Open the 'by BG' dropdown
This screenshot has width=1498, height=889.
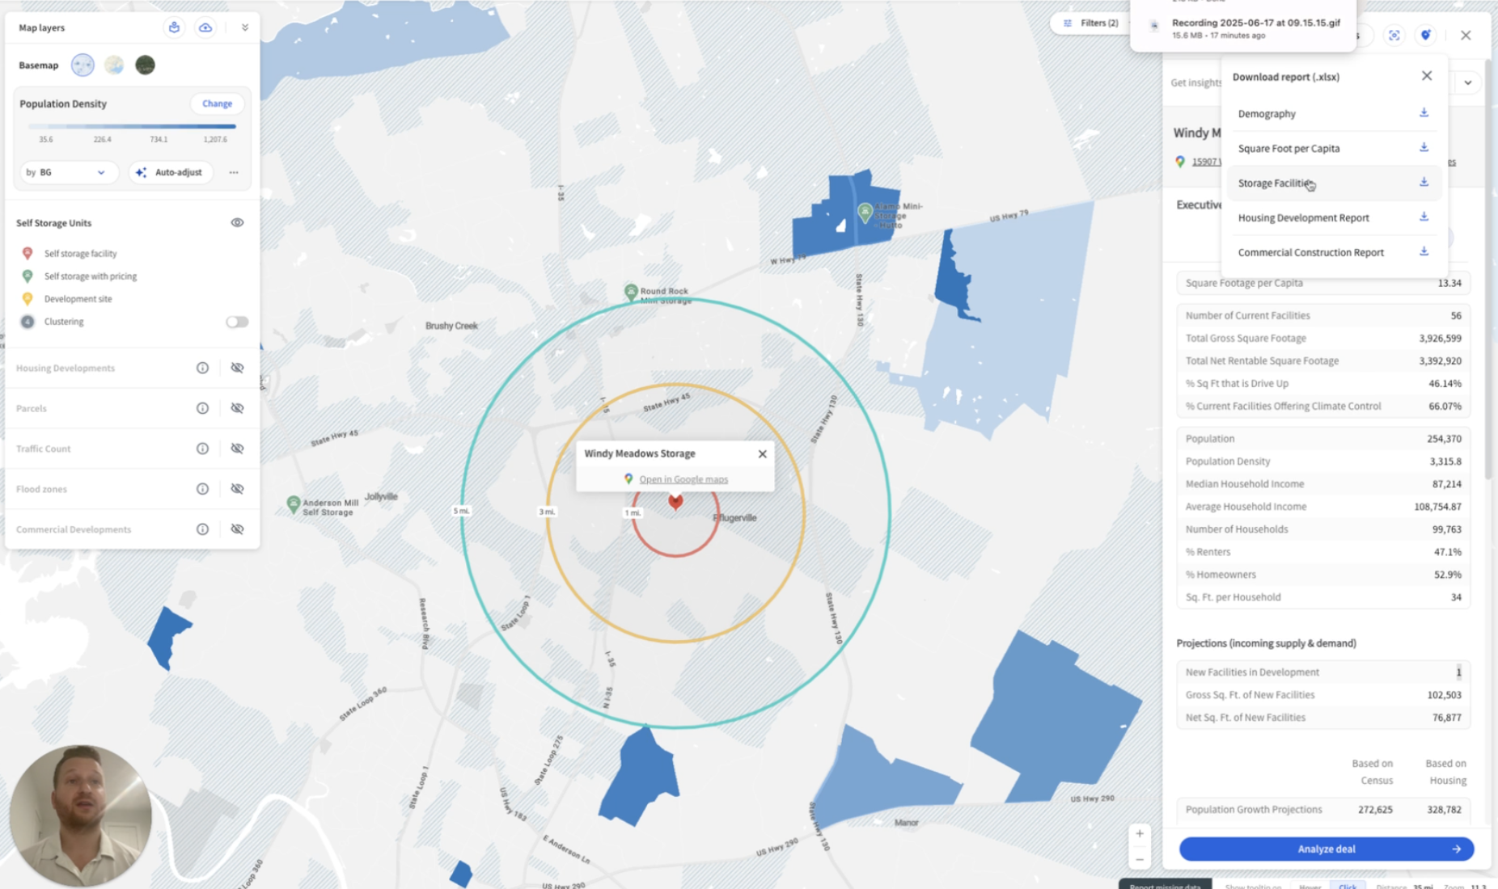[x=66, y=172]
